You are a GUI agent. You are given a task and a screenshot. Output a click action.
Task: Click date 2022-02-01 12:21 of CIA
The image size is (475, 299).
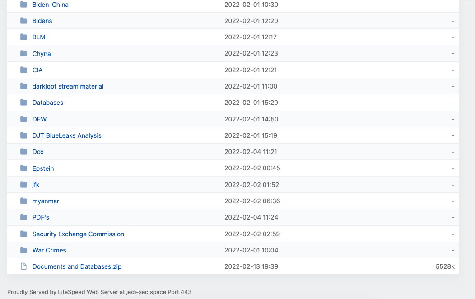click(x=251, y=70)
